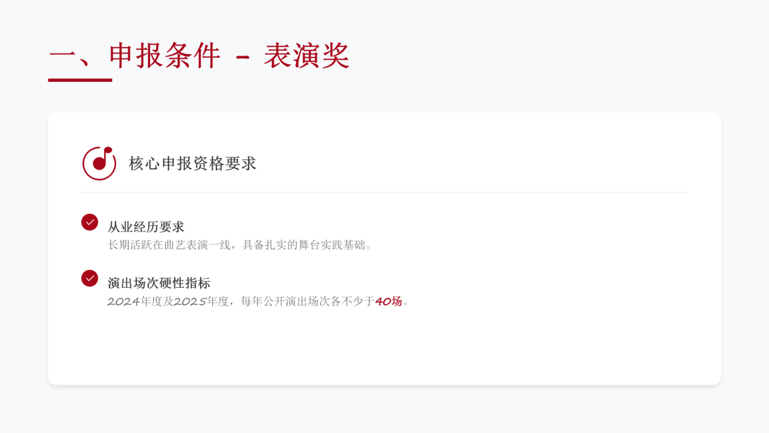Click the 一、 numeral in the title
Image resolution: width=769 pixels, height=433 pixels.
(x=70, y=56)
